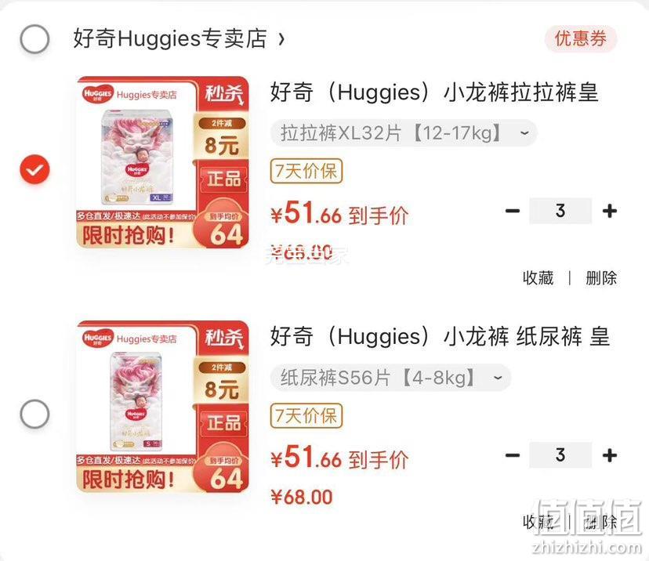Open the 优惠券 coupon button
The height and width of the screenshot is (561, 649).
(581, 39)
